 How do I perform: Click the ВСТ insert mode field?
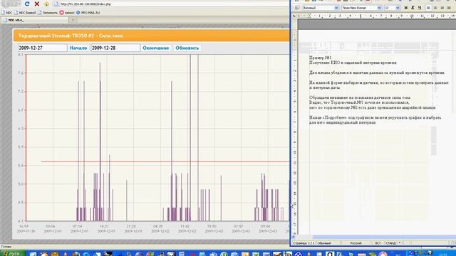[378, 243]
